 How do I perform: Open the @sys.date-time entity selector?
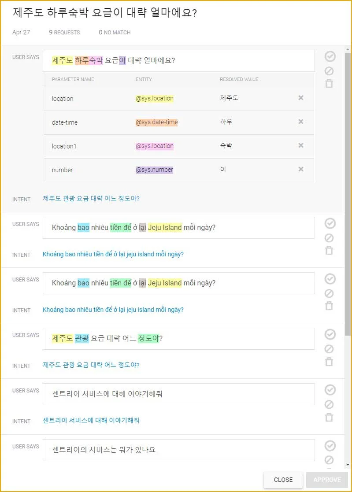click(x=156, y=122)
